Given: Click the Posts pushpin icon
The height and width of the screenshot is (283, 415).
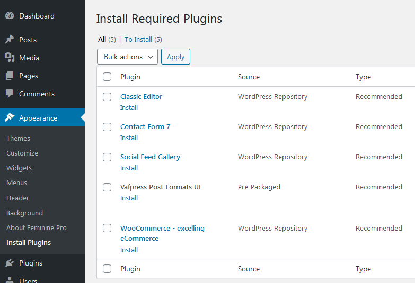Looking at the screenshot, I should (x=10, y=39).
